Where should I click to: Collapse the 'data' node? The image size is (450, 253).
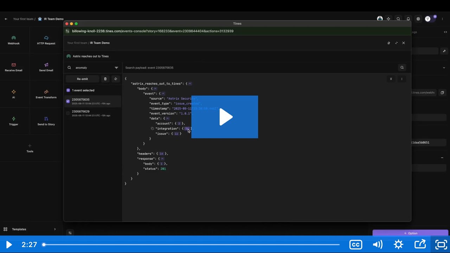click(167, 118)
